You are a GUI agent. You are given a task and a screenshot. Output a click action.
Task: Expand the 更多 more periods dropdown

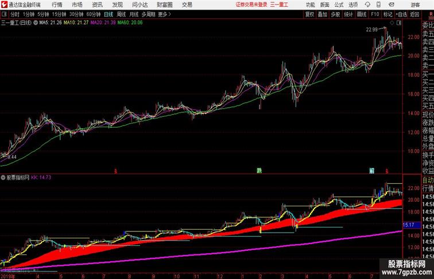click(164, 14)
